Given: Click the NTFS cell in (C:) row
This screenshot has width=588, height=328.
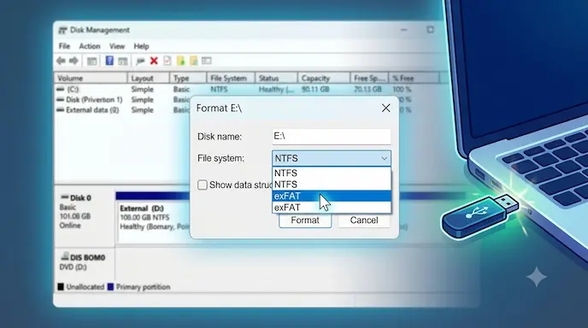Looking at the screenshot, I should coord(219,89).
